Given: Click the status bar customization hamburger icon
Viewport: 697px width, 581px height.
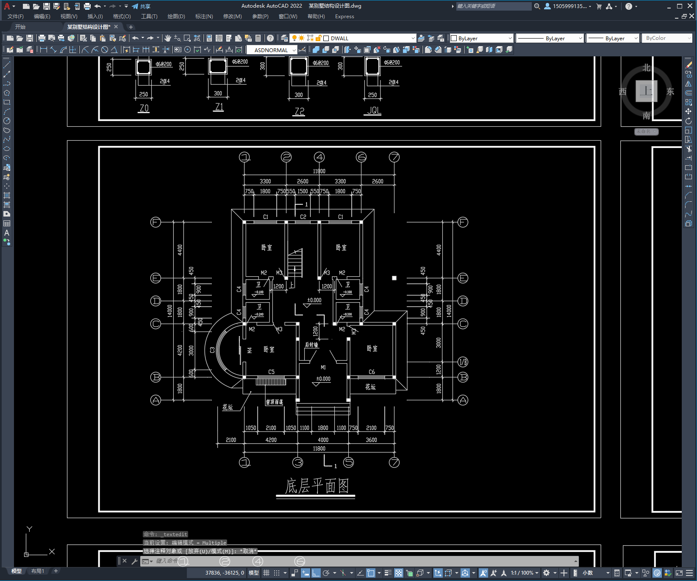Looking at the screenshot, I should 689,573.
